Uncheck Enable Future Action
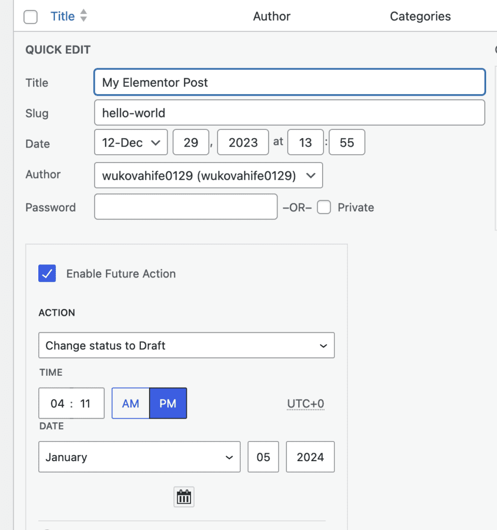 tap(47, 273)
